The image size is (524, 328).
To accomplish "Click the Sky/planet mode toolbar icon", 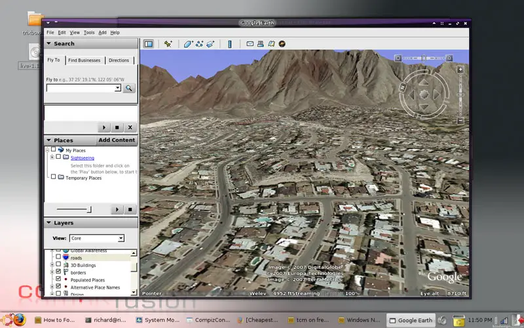I will (x=282, y=43).
